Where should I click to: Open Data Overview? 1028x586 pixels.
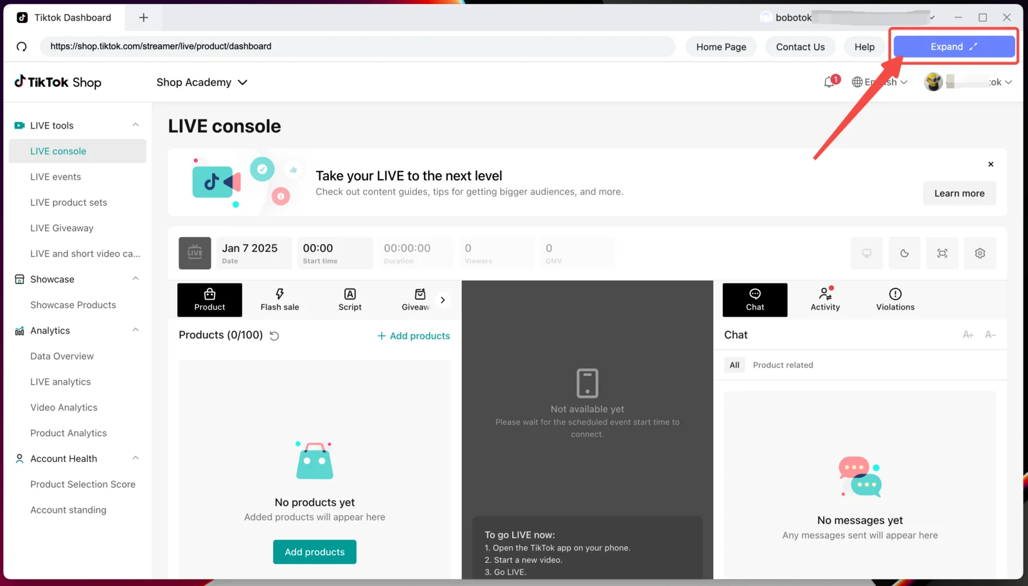[x=62, y=356]
